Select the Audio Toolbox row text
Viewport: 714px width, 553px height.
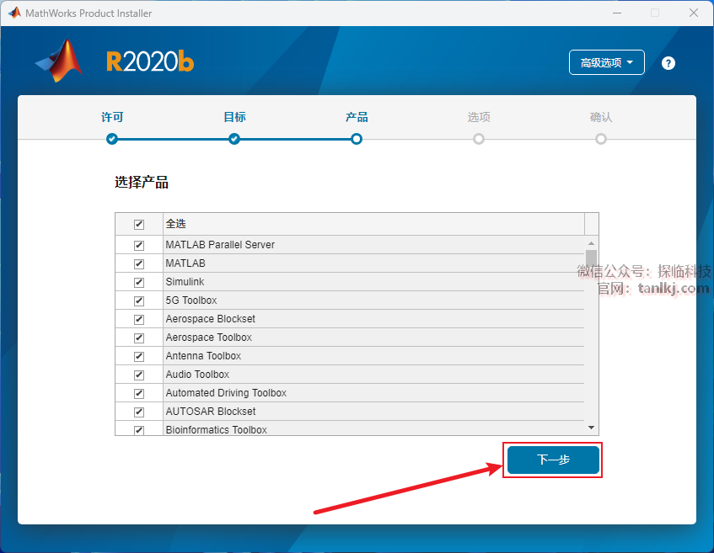pos(197,375)
